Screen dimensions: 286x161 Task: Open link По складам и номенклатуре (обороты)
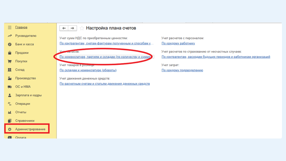(88, 70)
